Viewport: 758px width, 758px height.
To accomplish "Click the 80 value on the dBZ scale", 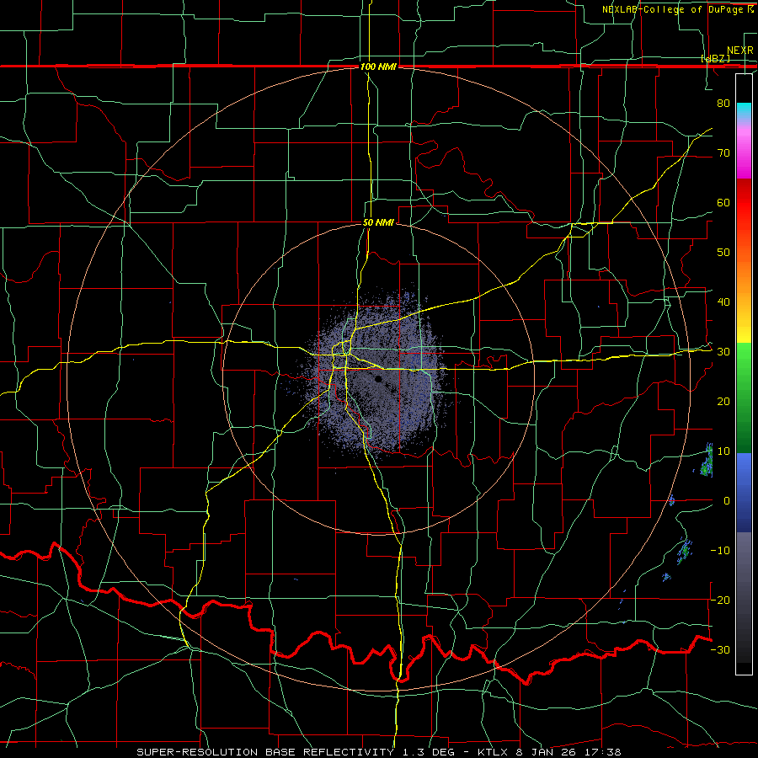I will click(x=723, y=104).
